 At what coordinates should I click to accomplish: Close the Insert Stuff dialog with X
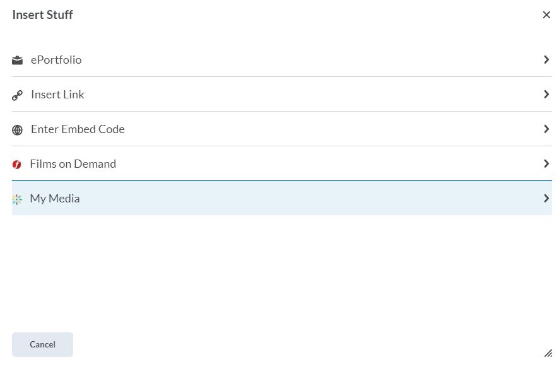tap(546, 15)
